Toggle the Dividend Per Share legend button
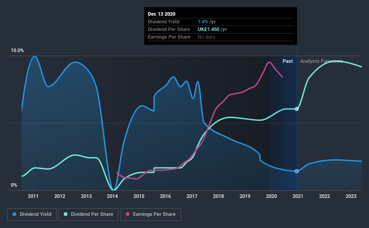 point(89,215)
